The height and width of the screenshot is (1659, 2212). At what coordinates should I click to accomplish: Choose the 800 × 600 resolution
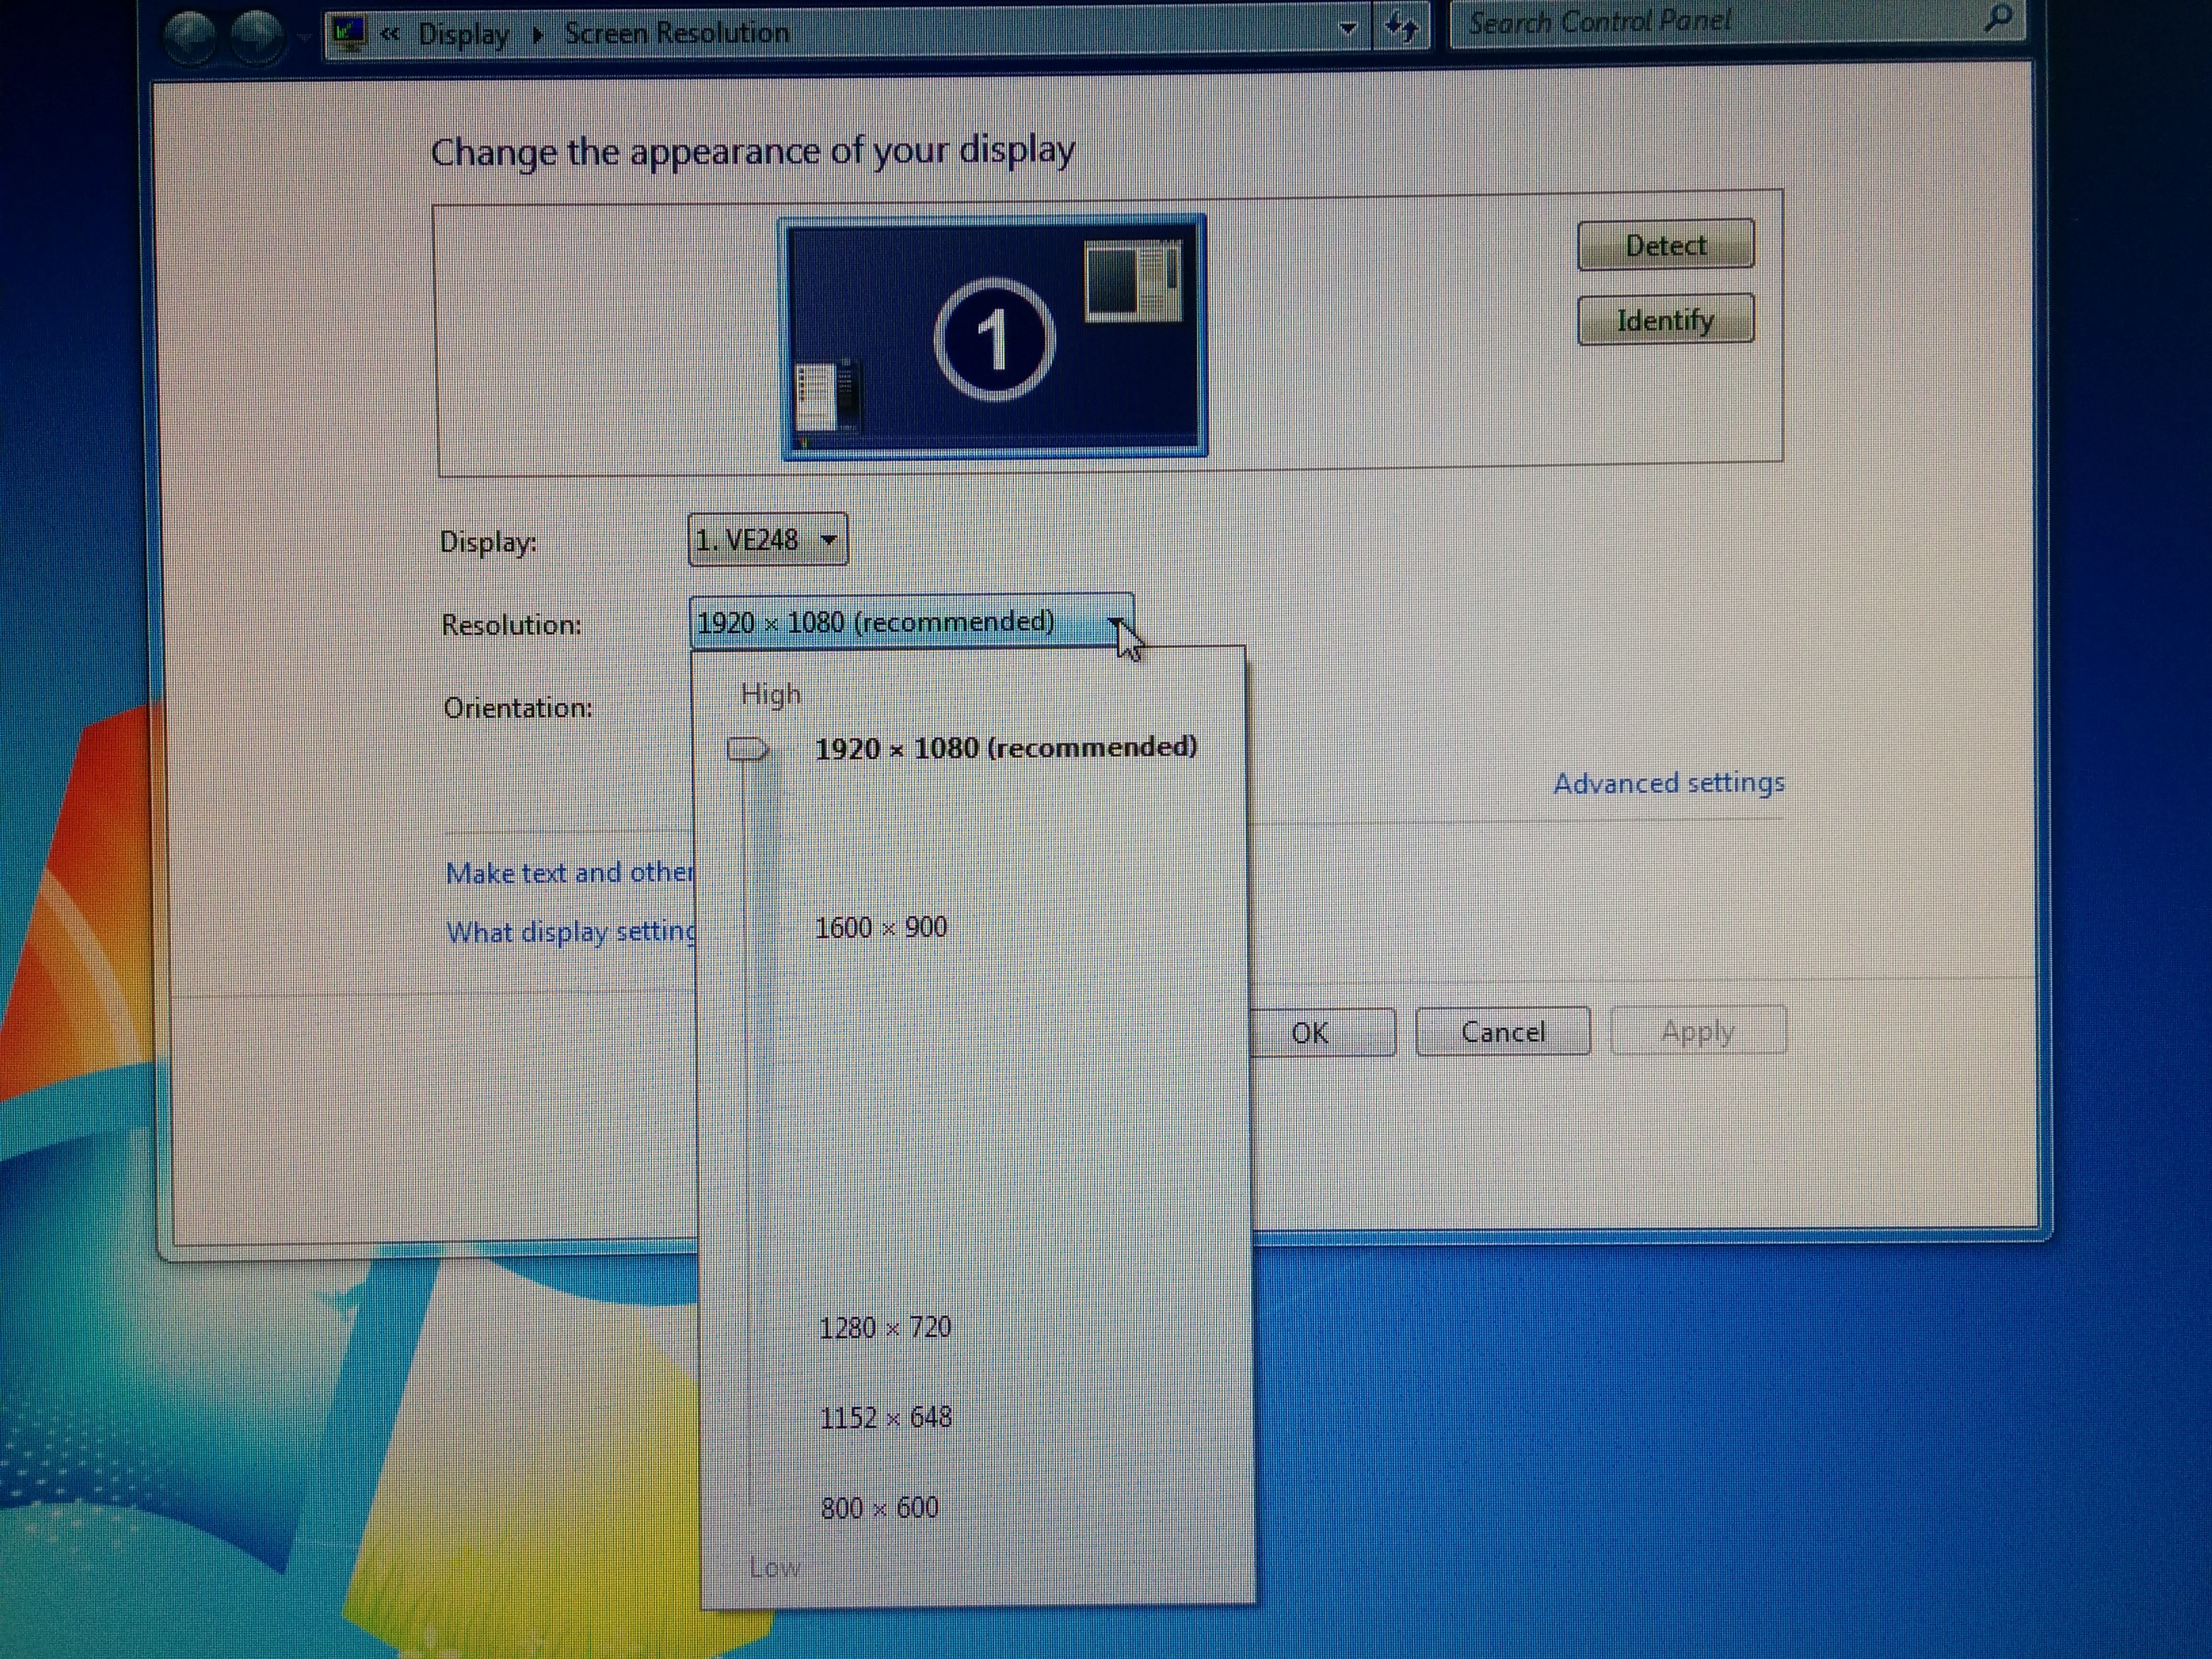[x=880, y=1507]
